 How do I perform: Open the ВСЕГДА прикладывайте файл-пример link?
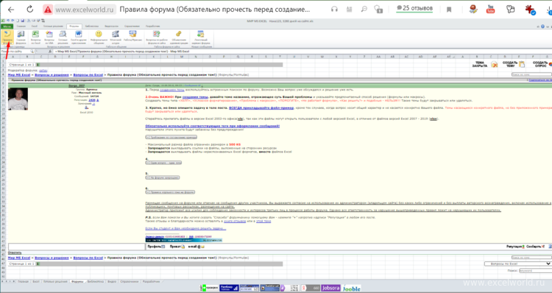coord(261,107)
